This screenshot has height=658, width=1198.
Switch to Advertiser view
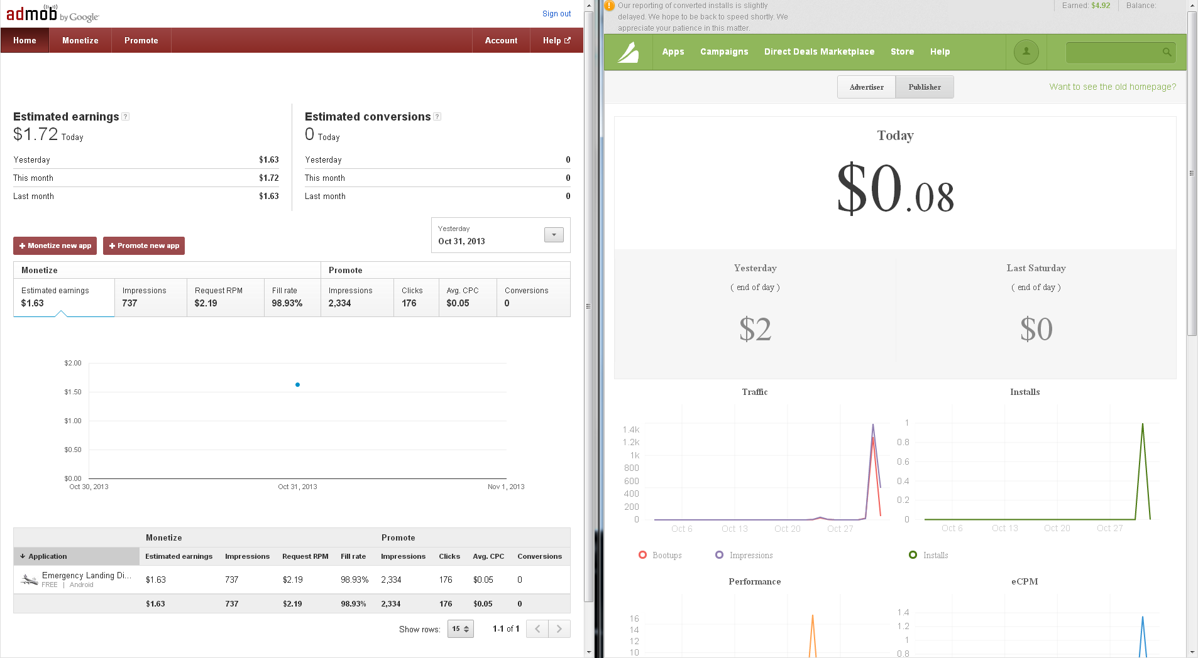point(866,87)
